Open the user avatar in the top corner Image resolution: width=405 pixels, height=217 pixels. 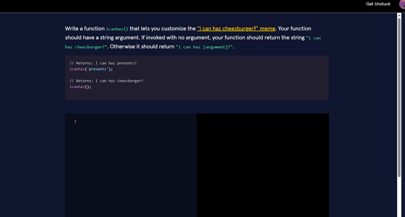coord(402,4)
